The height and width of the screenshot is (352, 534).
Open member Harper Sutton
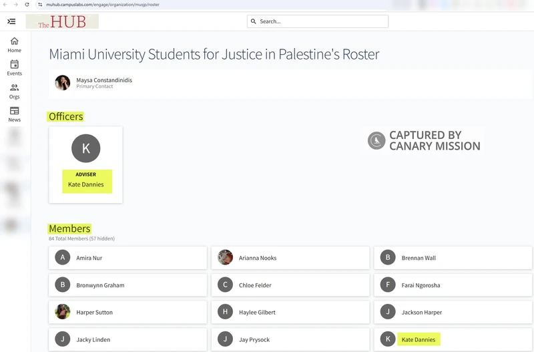127,312
